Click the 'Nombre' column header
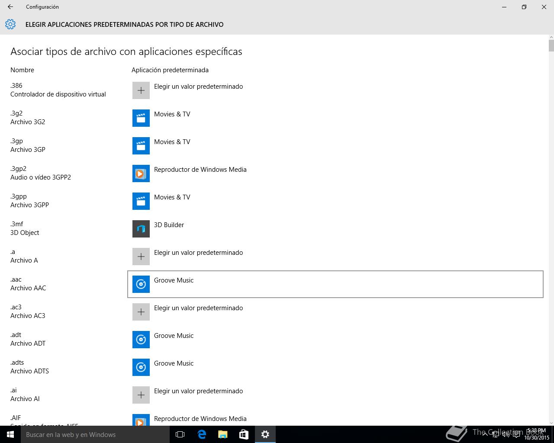 (x=22, y=70)
